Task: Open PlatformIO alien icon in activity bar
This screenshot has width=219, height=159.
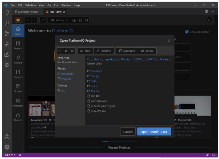Action: click(7, 65)
